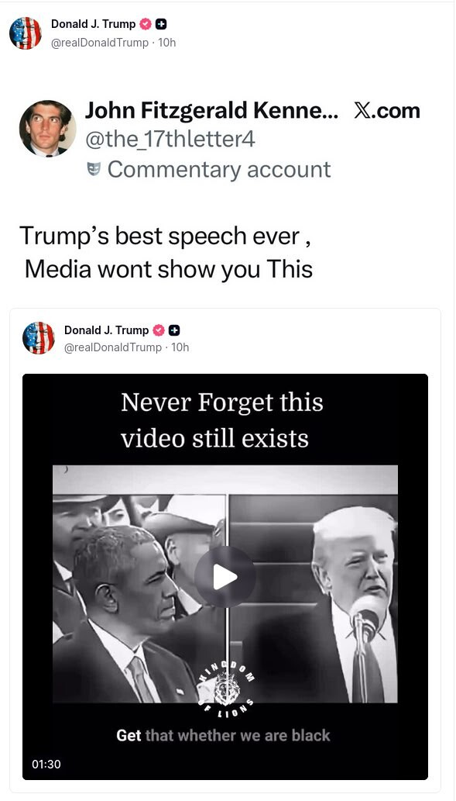Play the embedded Trump speech video

point(225,576)
